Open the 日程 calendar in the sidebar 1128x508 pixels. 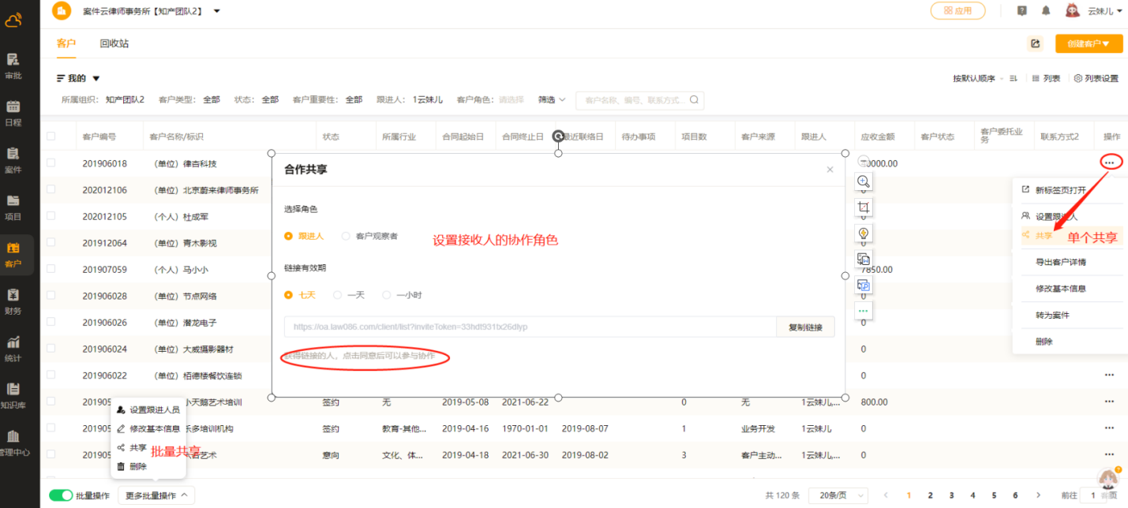[13, 113]
